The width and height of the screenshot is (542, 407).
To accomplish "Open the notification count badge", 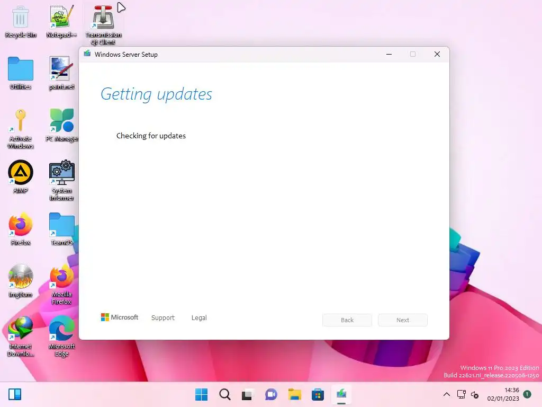I will pos(527,394).
